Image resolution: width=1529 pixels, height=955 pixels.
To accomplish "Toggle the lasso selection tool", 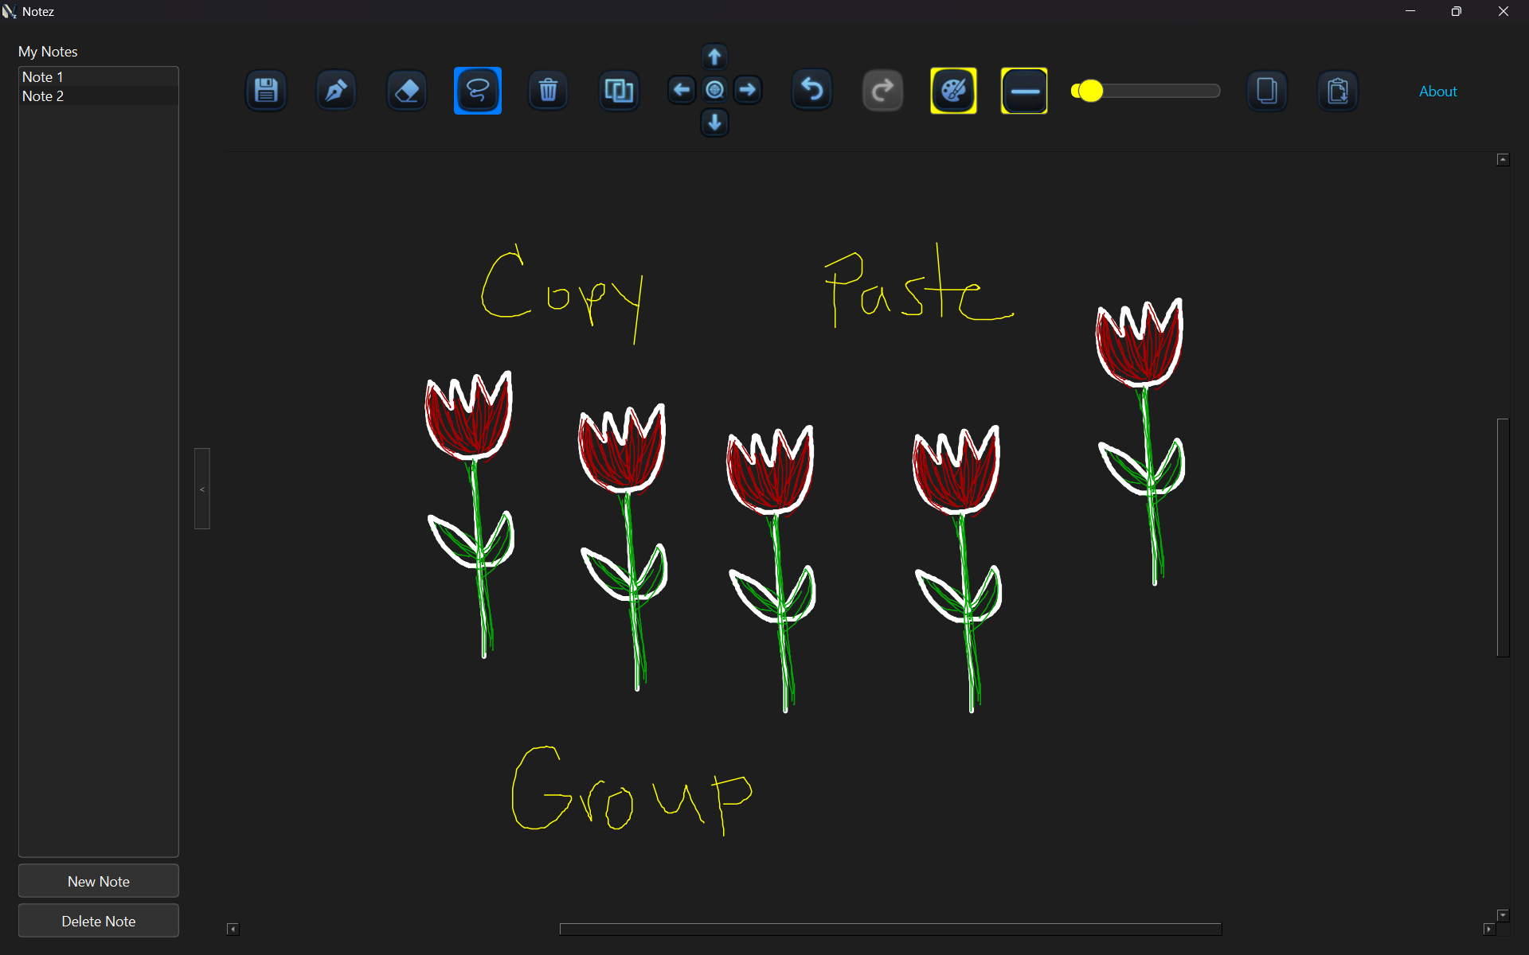I will click(x=477, y=90).
